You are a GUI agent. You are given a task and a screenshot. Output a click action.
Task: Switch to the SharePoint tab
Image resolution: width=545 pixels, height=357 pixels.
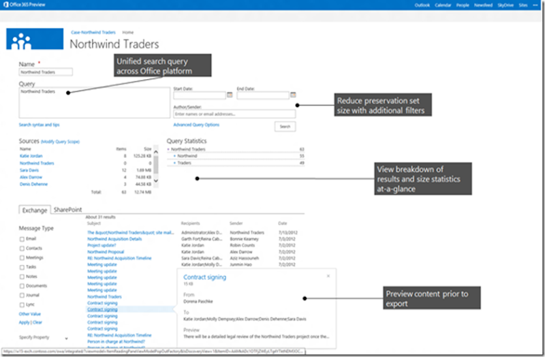pyautogui.click(x=67, y=210)
